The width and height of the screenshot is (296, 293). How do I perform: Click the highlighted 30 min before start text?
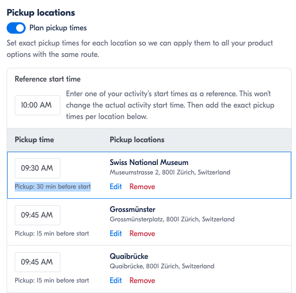(x=53, y=186)
